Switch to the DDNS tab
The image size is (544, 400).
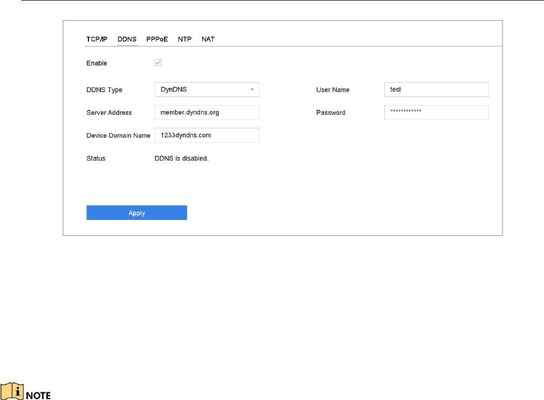tap(127, 39)
